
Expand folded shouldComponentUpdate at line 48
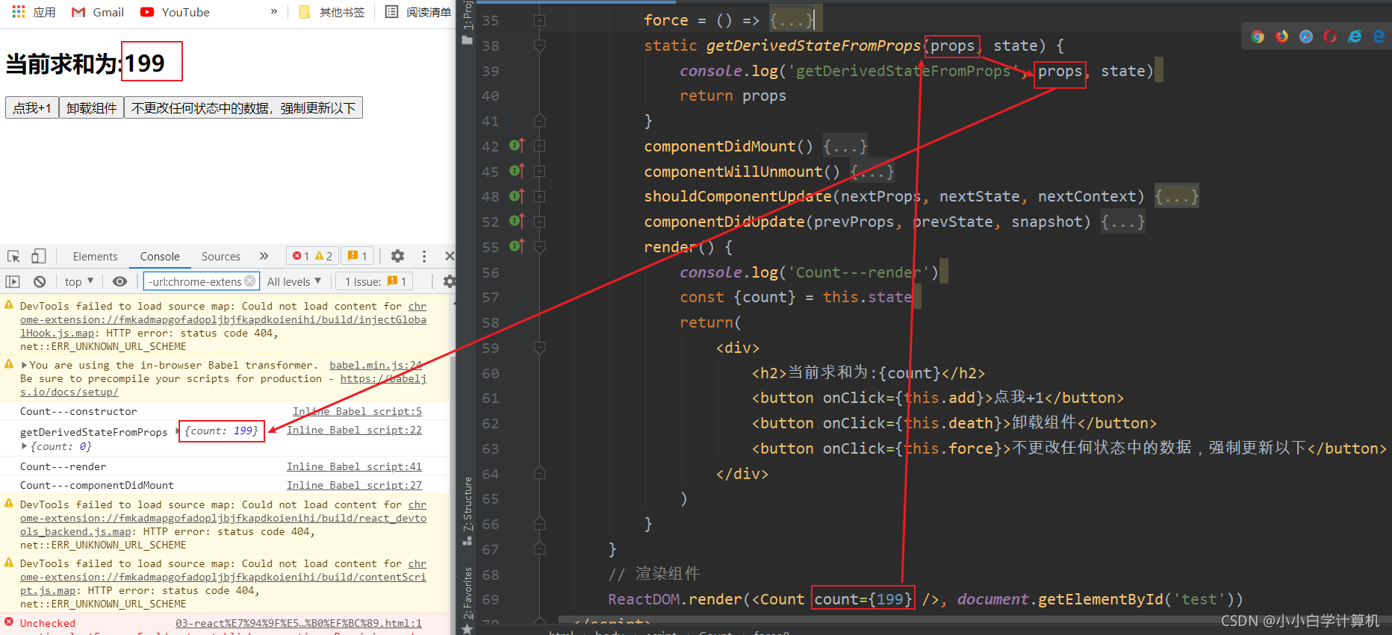point(539,196)
